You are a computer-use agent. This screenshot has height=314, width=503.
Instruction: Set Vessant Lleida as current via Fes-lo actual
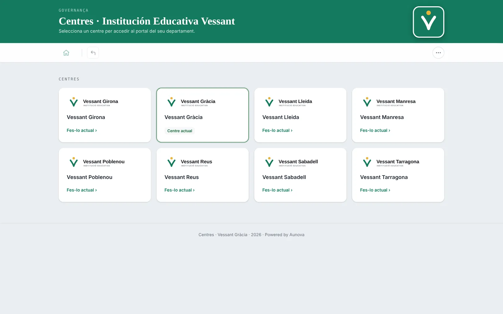[277, 130]
